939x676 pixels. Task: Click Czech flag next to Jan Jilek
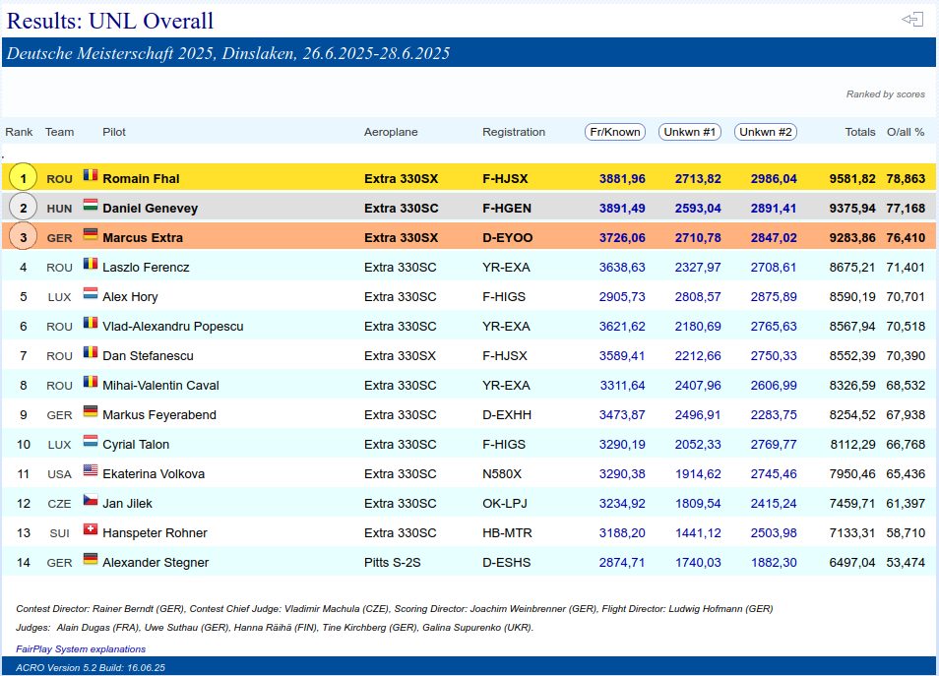(x=91, y=500)
